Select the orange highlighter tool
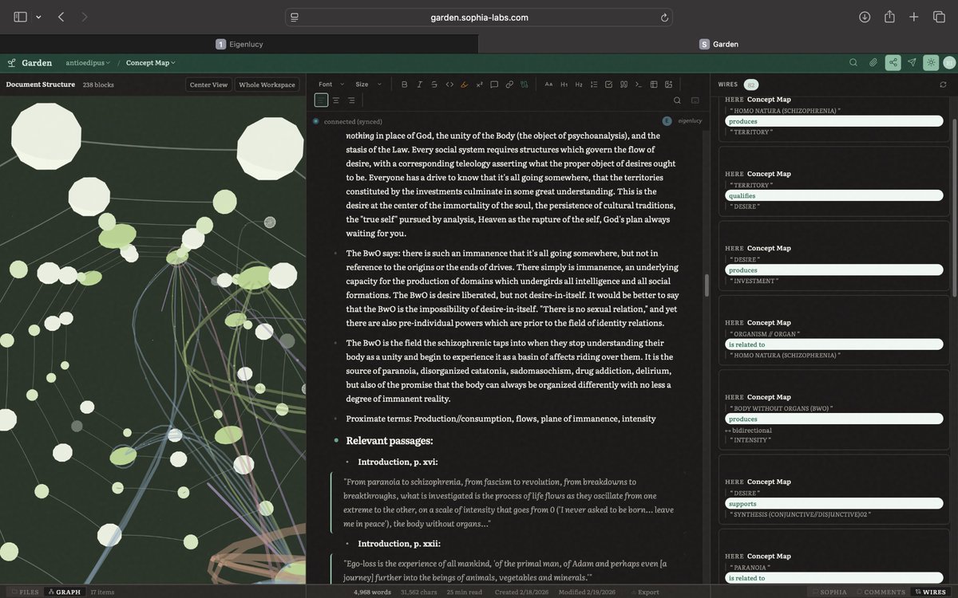 [x=464, y=85]
